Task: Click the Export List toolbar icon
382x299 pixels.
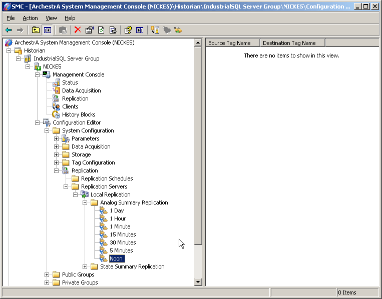Action: pos(113,30)
